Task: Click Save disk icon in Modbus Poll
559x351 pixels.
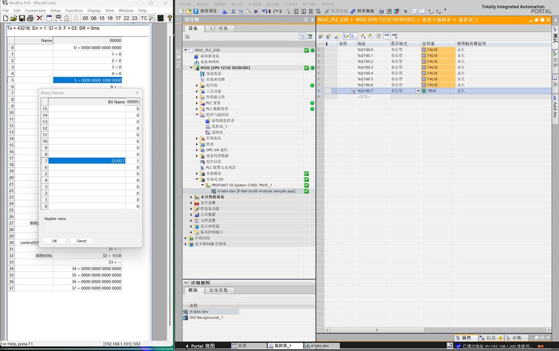Action: click(22, 18)
